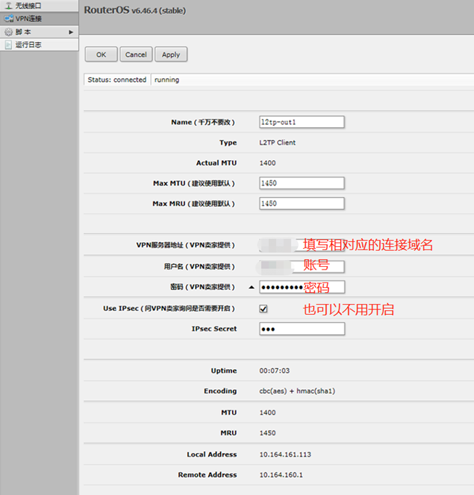Focus the Max MTU input field
This screenshot has height=495, width=474.
click(302, 184)
